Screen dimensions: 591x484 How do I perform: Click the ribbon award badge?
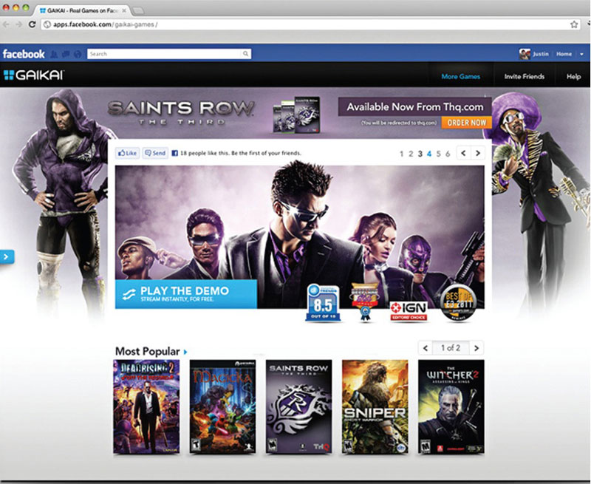(364, 302)
